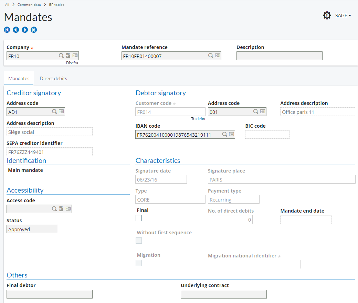Viewport: 358px width, 303px height.
Task: Go to the previous mandate record
Action: point(16,30)
